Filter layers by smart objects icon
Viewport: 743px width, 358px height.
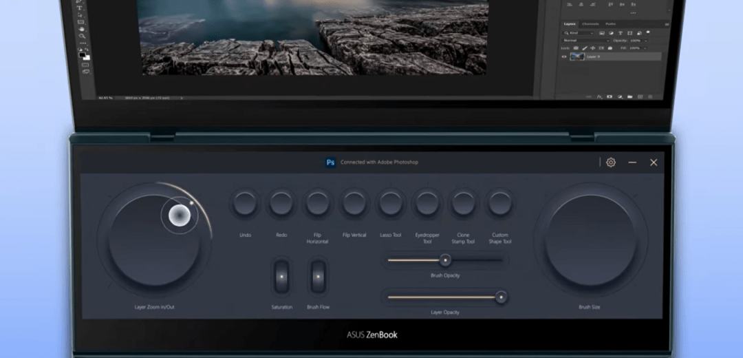point(639,33)
